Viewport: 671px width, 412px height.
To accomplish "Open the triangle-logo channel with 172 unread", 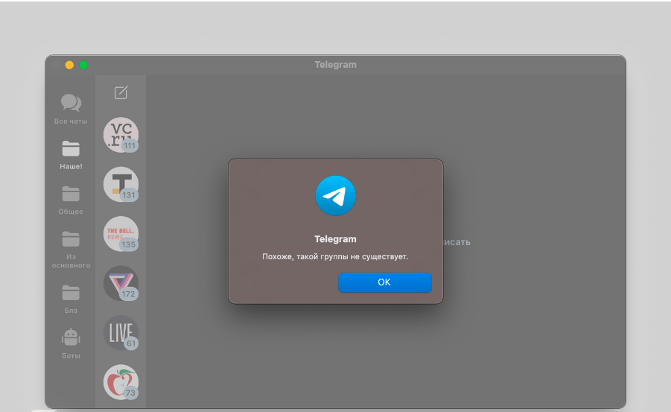I will [121, 283].
